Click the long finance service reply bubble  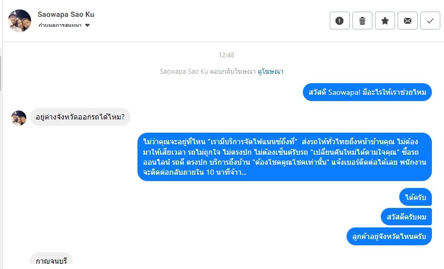[285, 157]
